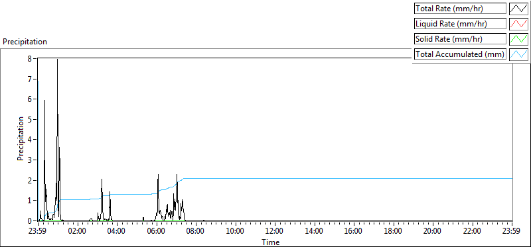Viewport: 531px width, 247px height.
Task: Click the y-axis maximum value 8
Action: pos(29,58)
